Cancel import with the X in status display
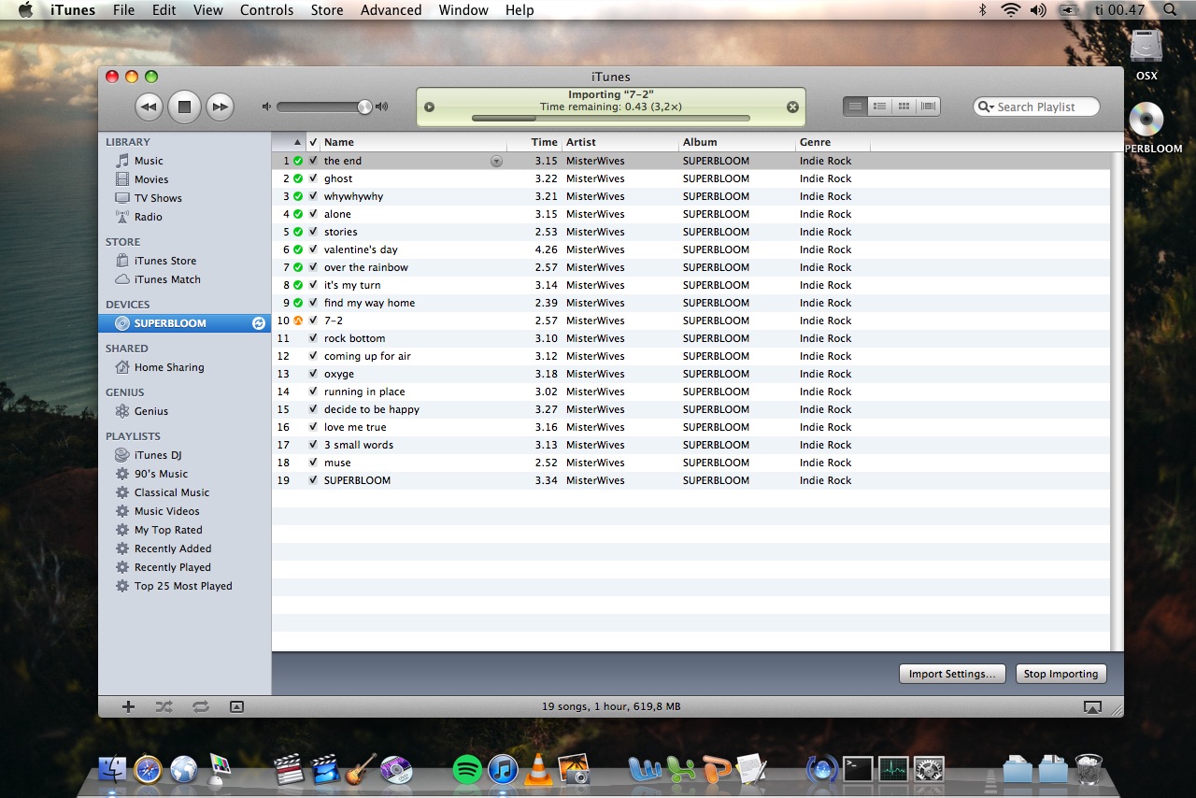The width and height of the screenshot is (1196, 798). click(792, 107)
